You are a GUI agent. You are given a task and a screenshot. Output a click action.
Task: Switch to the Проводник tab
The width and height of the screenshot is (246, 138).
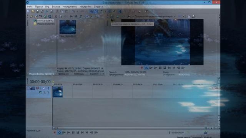(x=63, y=74)
